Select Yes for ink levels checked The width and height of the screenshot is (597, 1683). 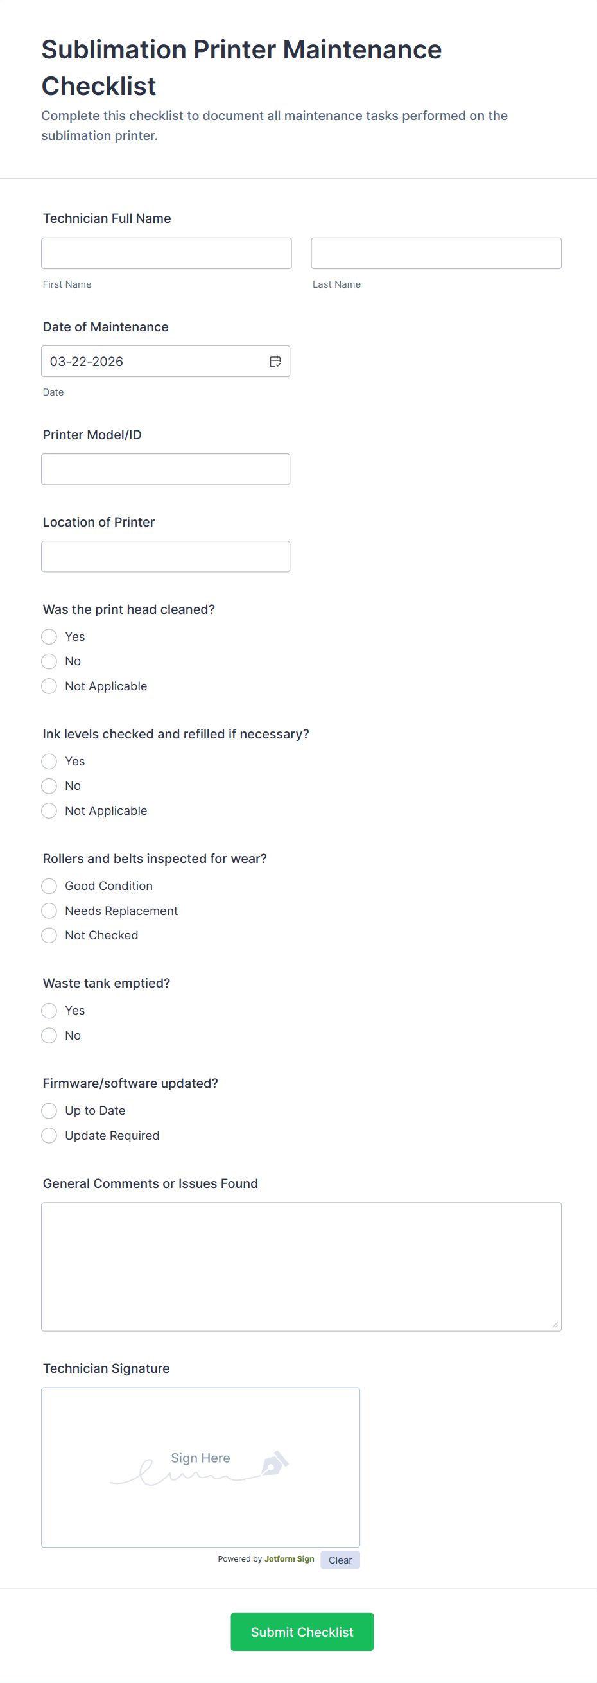[x=49, y=761]
